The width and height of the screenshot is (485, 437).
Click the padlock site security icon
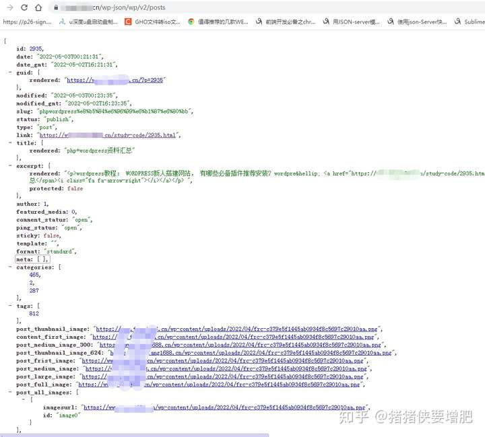[56, 7]
